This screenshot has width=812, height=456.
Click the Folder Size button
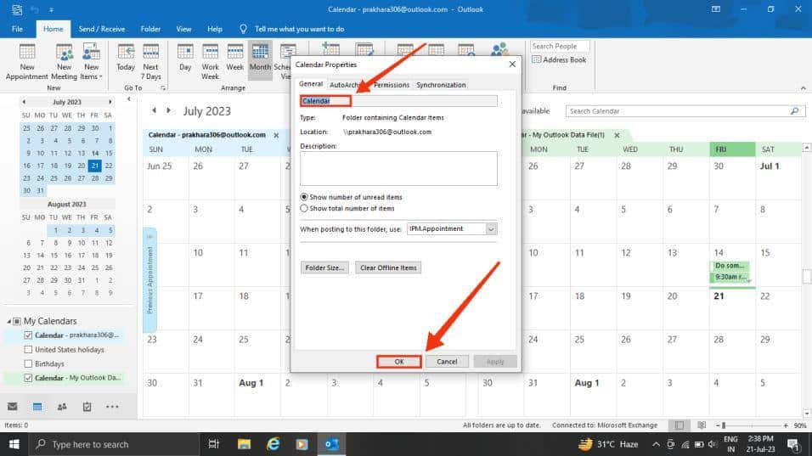pyautogui.click(x=324, y=268)
